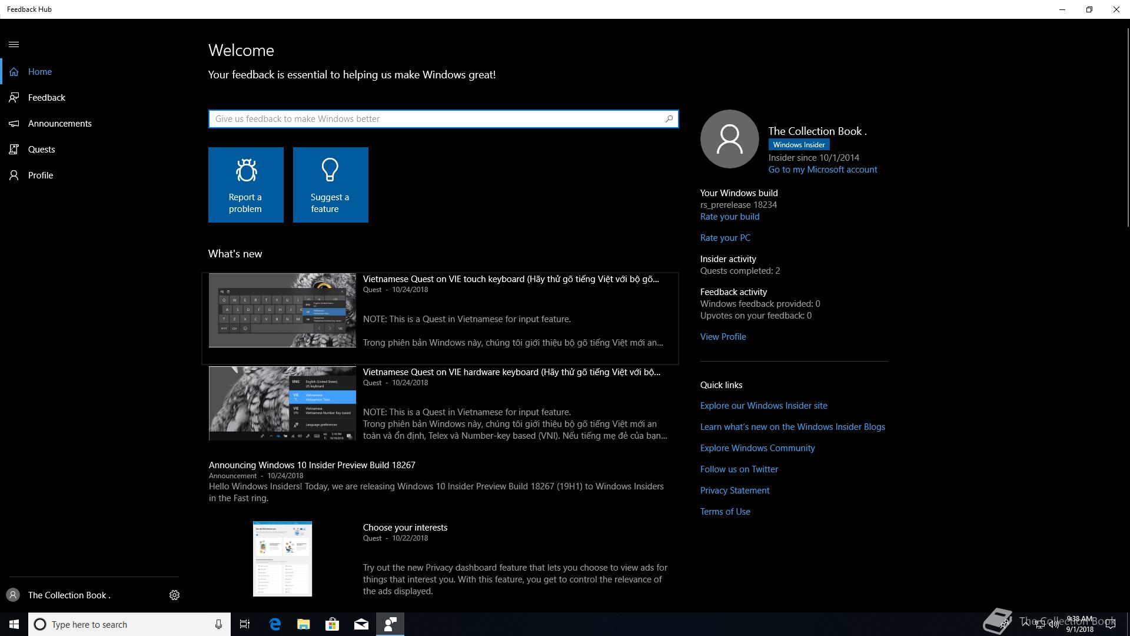Click the Feedback Hub taskbar icon
The height and width of the screenshot is (636, 1130).
tap(390, 624)
